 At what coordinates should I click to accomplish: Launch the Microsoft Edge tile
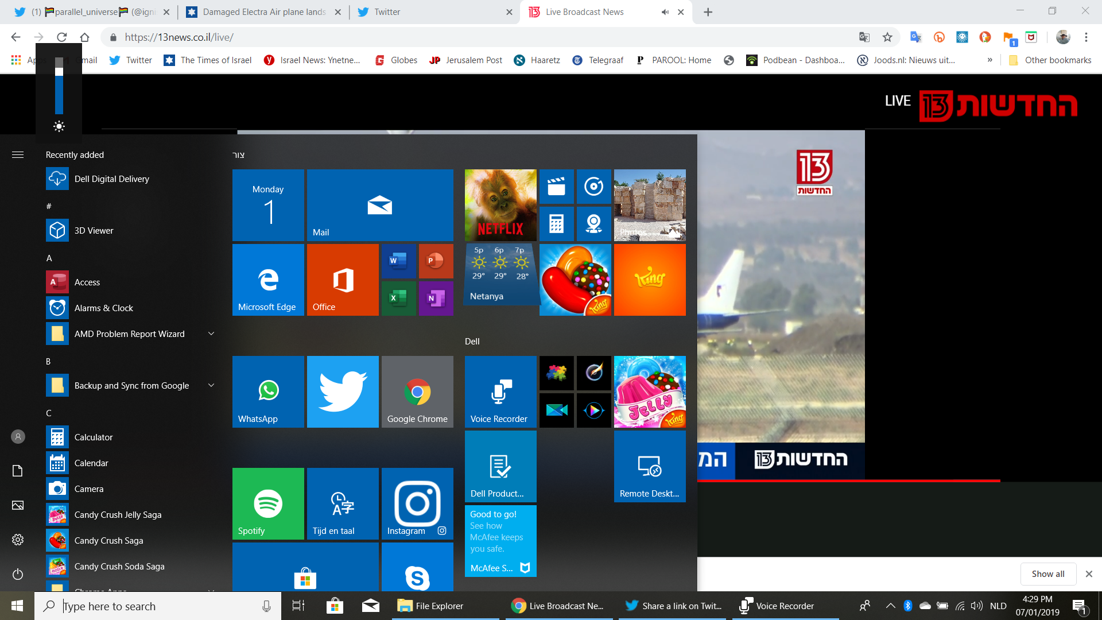pyautogui.click(x=268, y=280)
